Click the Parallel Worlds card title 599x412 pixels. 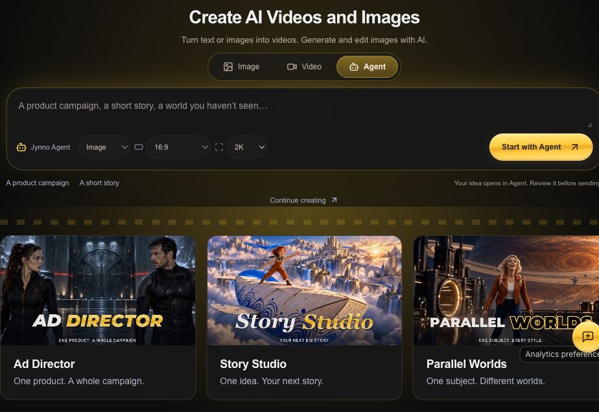[467, 364]
